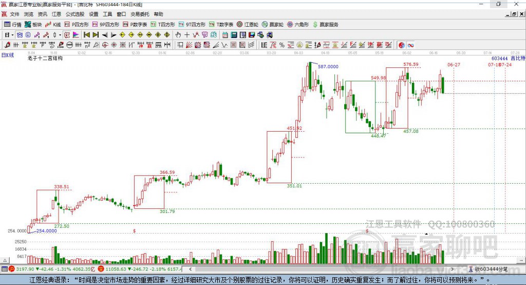This screenshot has height=285, width=526.
Task: Open the 设置 menu
Action: coord(93,14)
